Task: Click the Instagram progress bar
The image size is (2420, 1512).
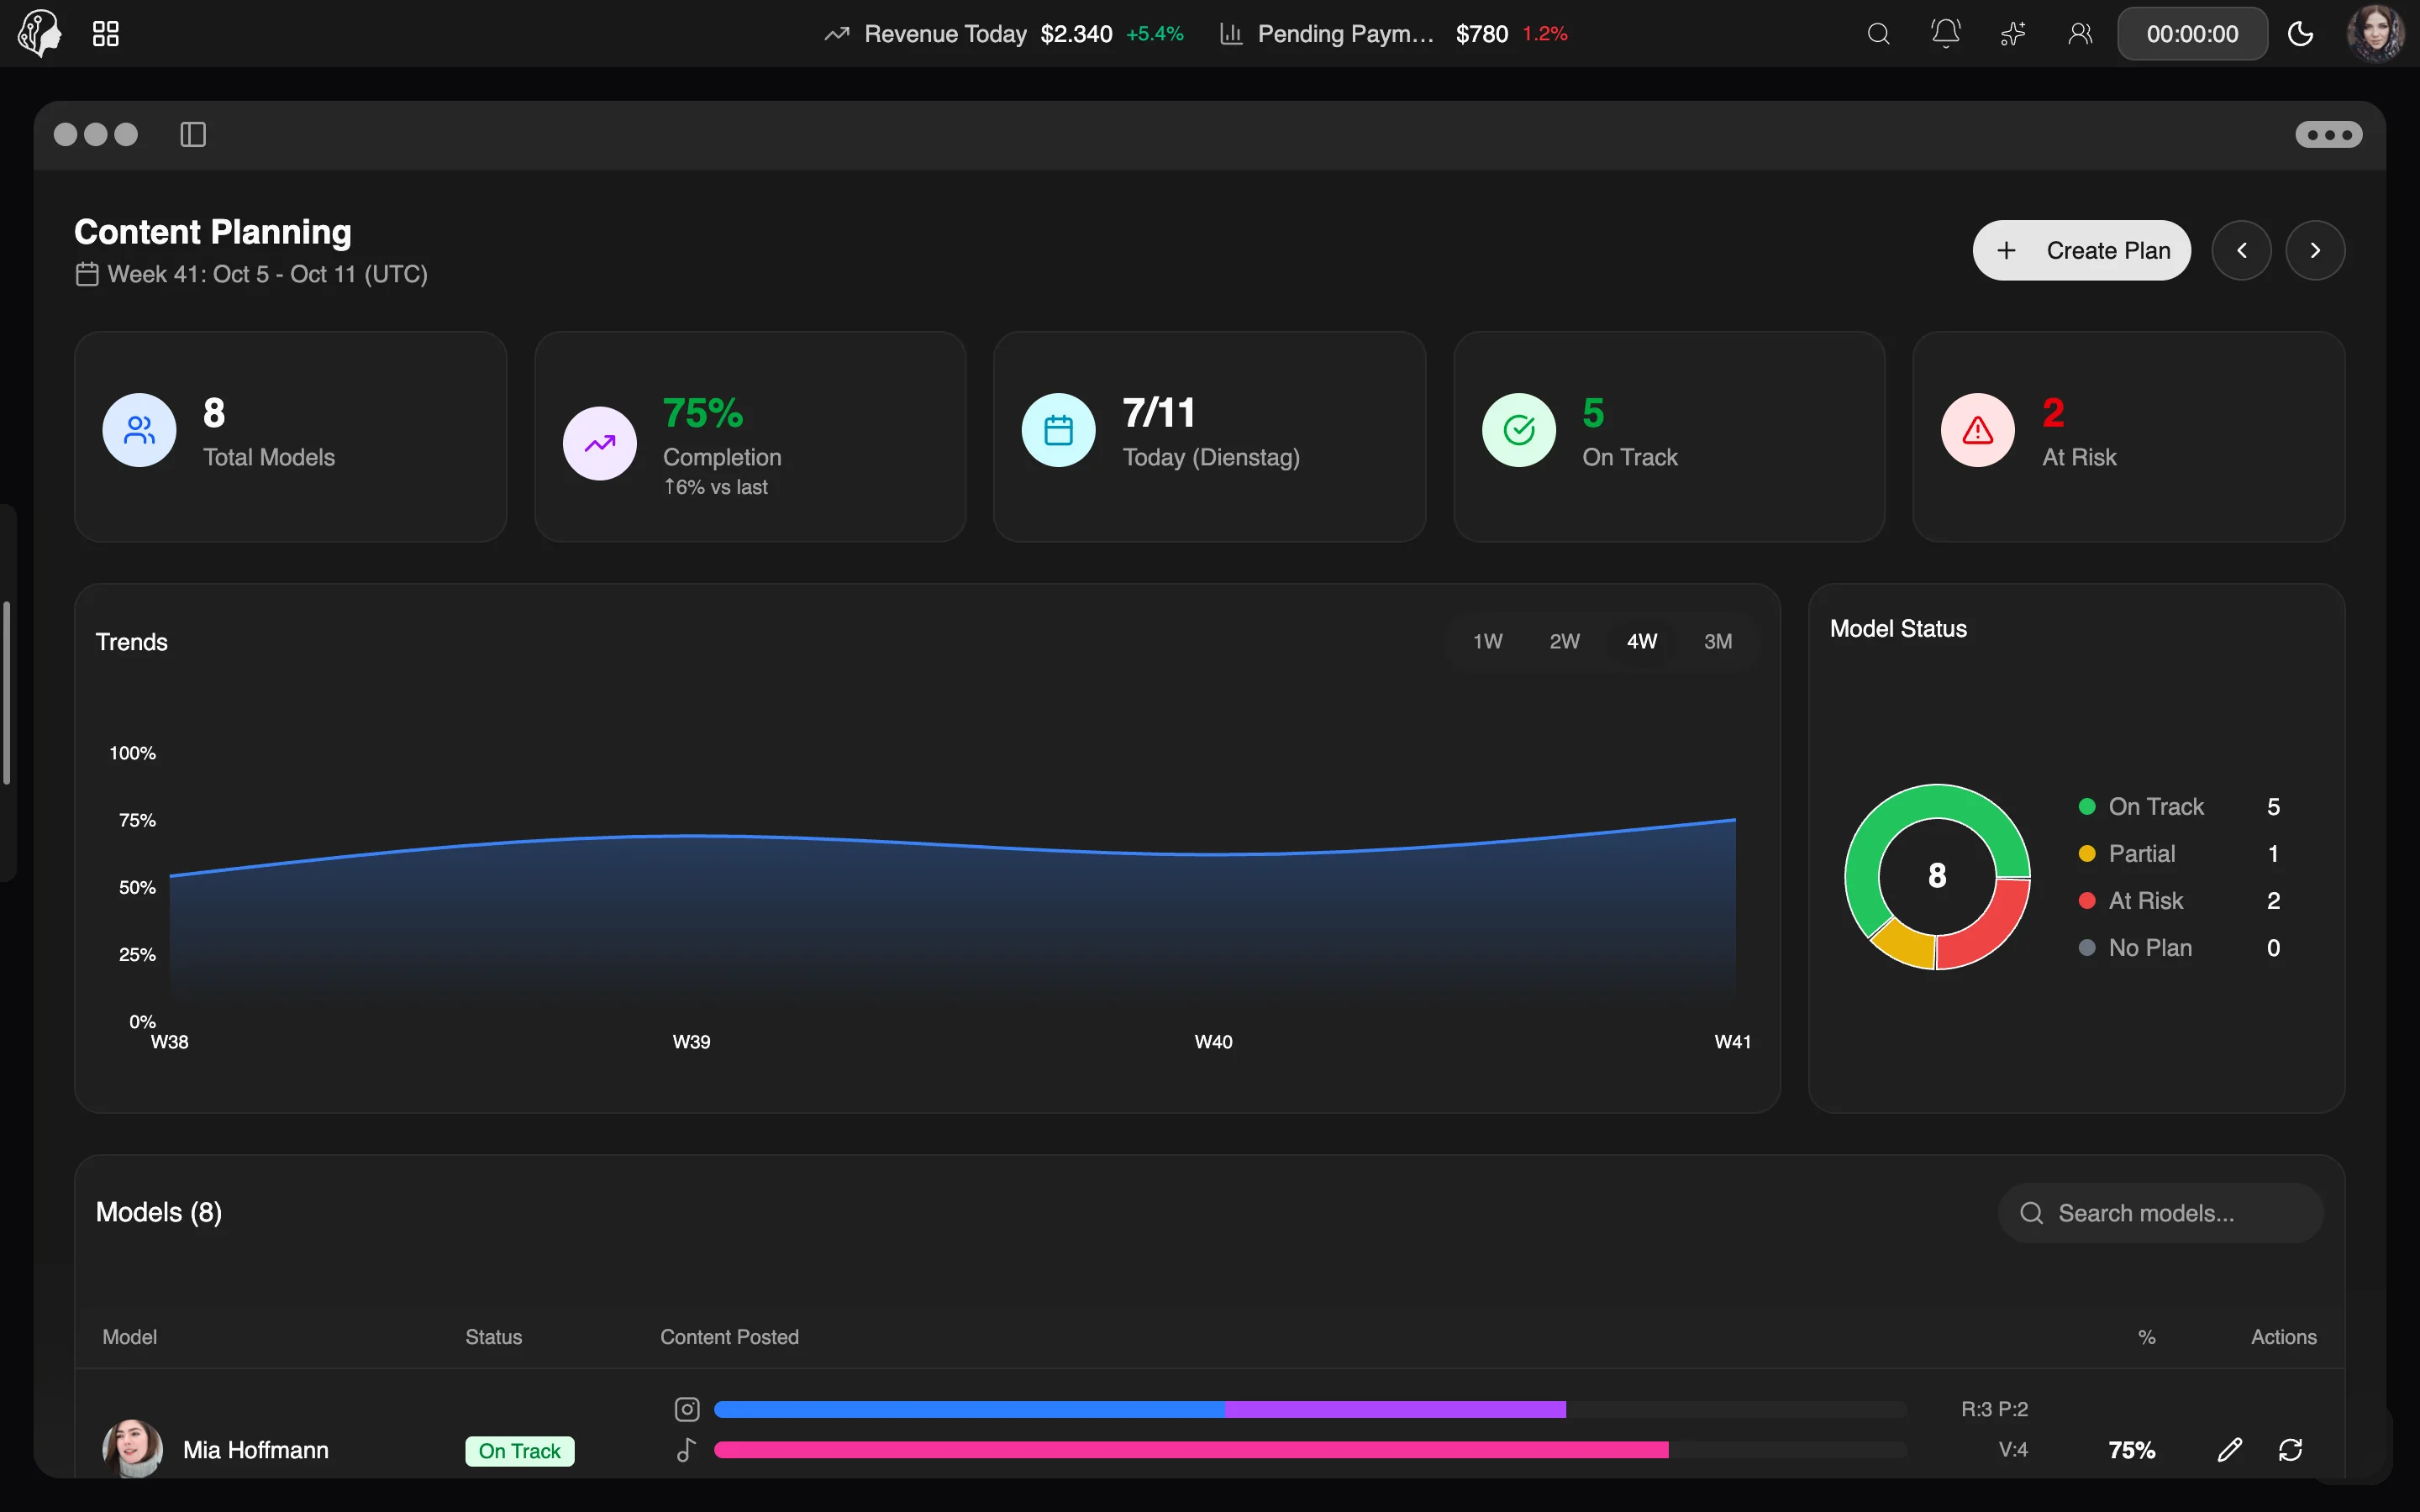Action: click(1310, 1409)
